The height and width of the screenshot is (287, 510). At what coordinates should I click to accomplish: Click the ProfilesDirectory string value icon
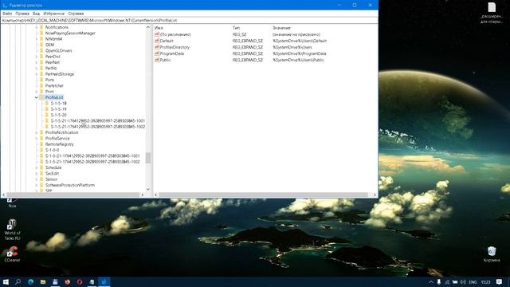click(x=157, y=47)
